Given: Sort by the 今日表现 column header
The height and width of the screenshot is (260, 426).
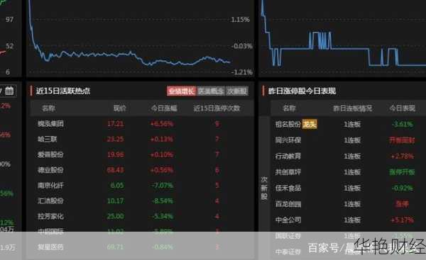Looking at the screenshot, I should [402, 108].
